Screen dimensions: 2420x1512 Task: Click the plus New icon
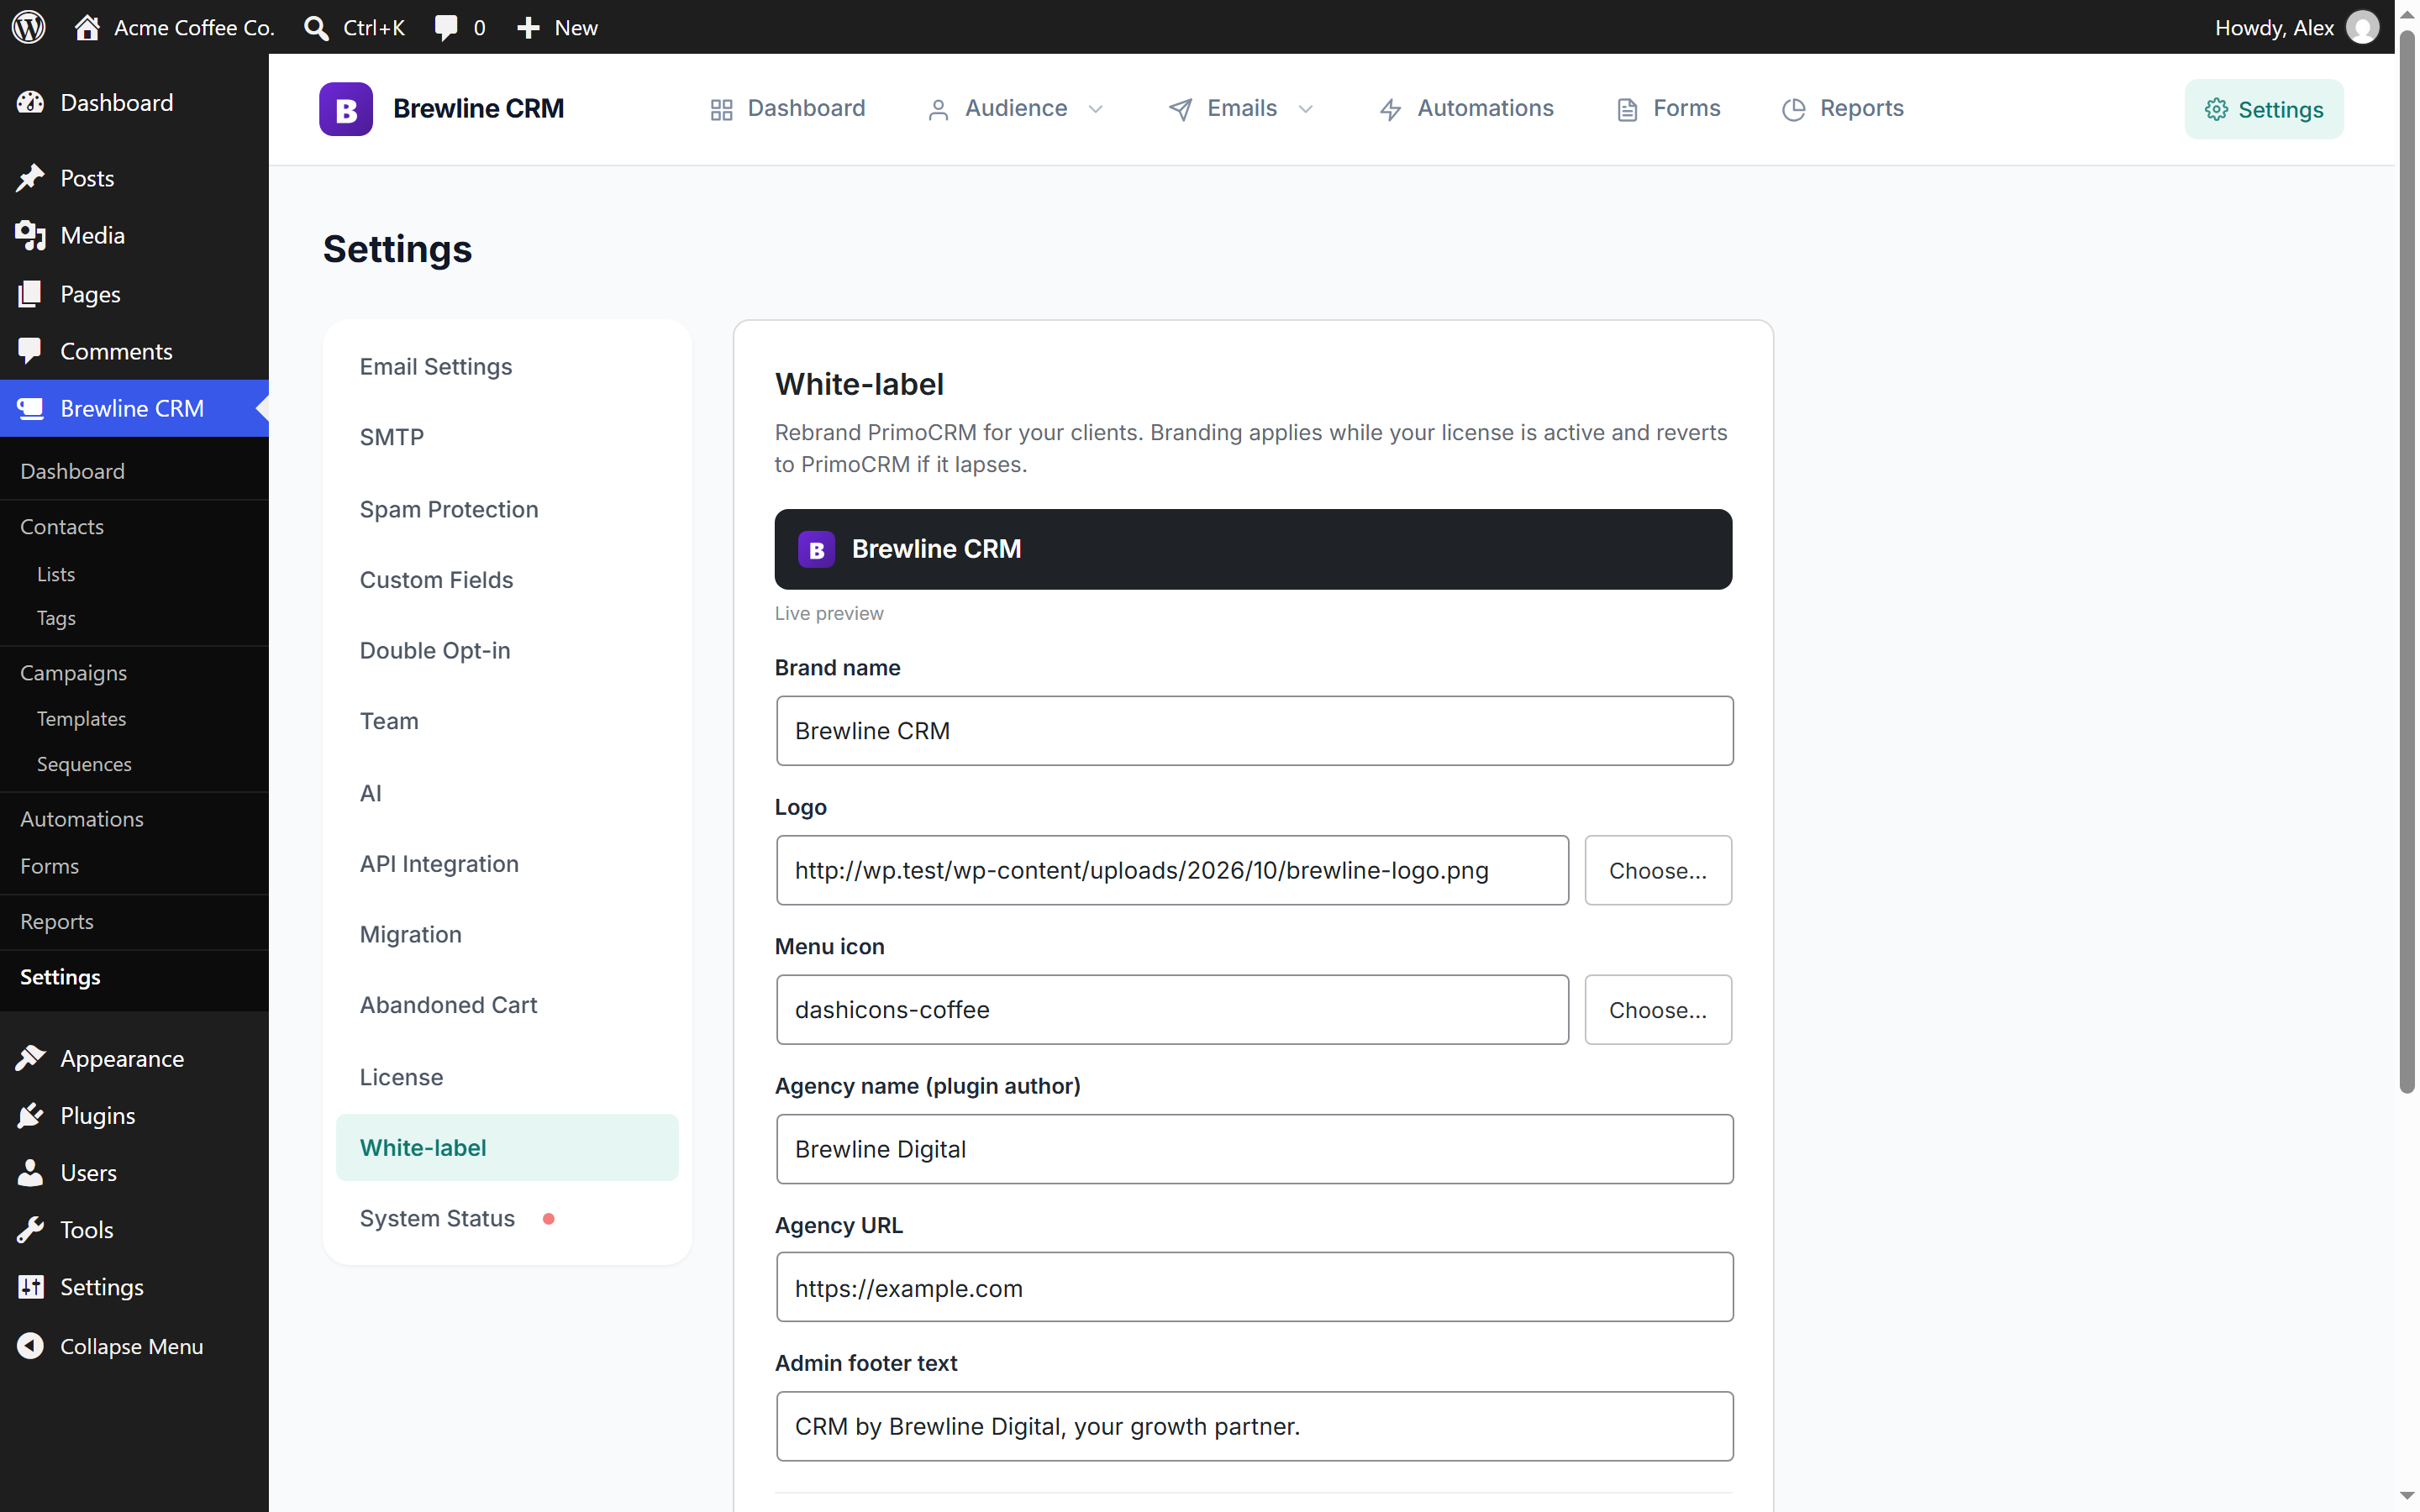pyautogui.click(x=528, y=28)
